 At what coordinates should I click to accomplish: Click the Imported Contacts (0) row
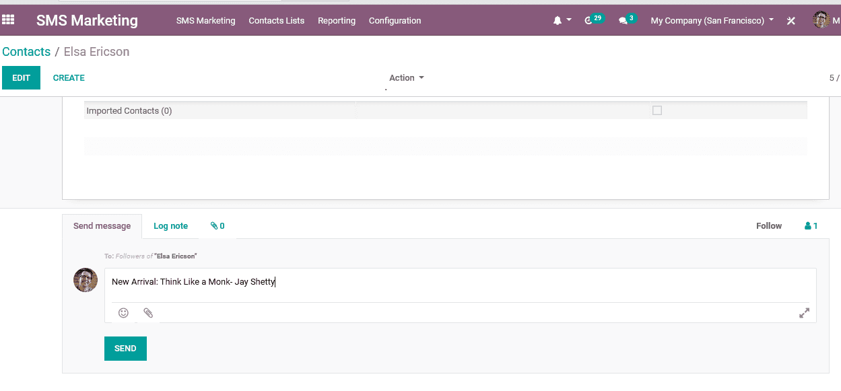coord(445,110)
